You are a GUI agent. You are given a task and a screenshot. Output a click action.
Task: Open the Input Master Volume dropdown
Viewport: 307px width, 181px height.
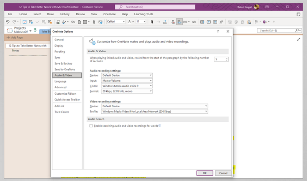pyautogui.click(x=127, y=81)
